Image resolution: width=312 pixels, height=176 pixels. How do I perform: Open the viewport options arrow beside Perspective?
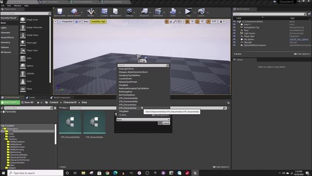56,22
